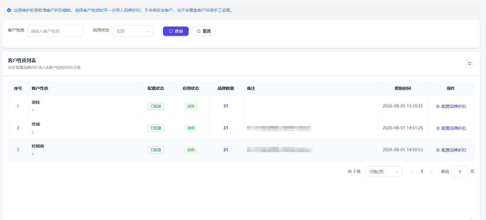The height and width of the screenshot is (220, 486).
Task: Click the 配置状态 column header
Action: [x=156, y=88]
